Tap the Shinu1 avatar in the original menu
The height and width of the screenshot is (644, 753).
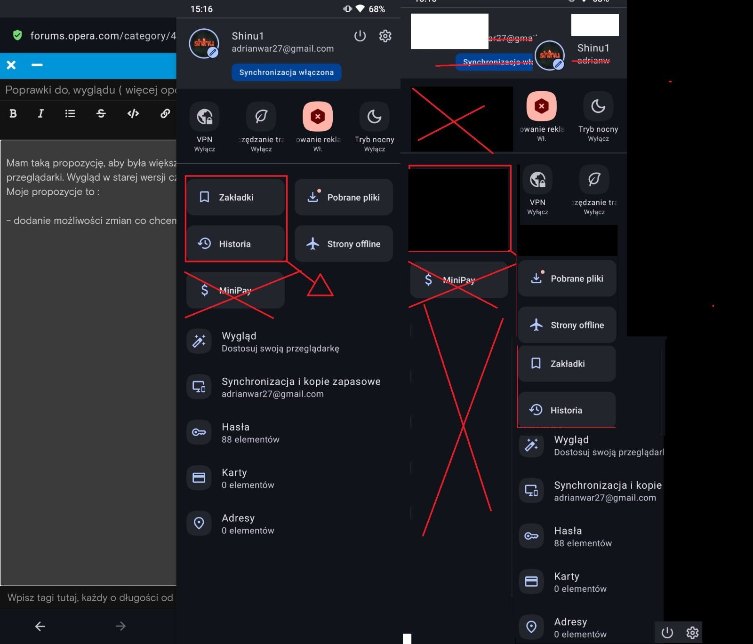click(x=204, y=44)
